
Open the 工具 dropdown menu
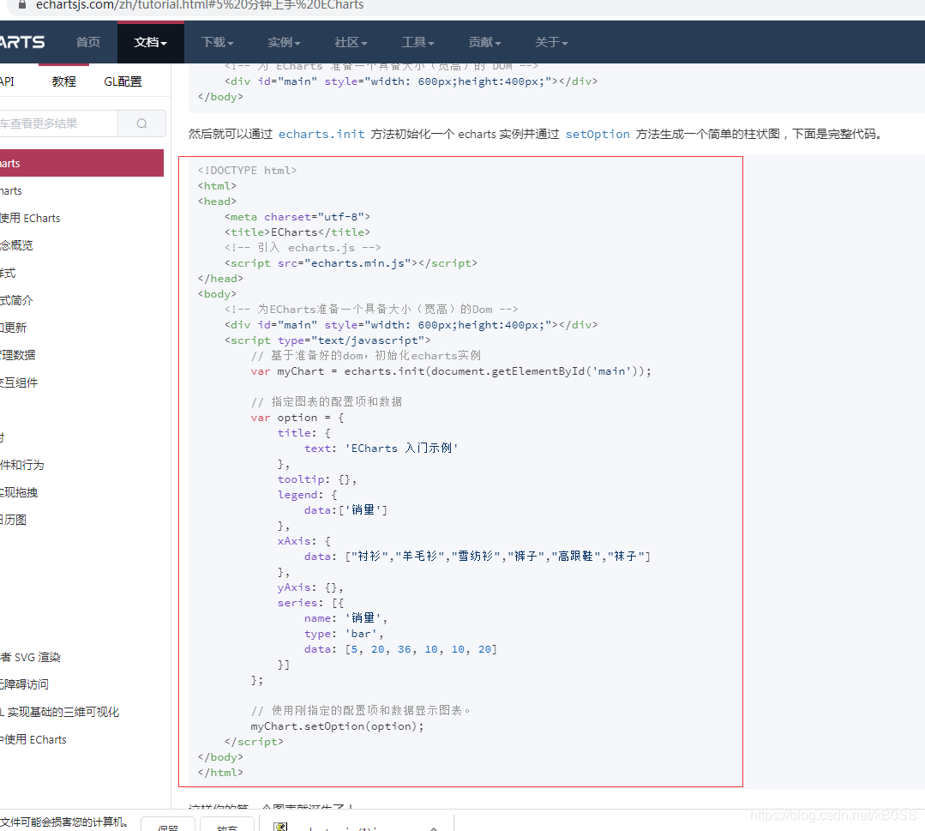(x=417, y=41)
